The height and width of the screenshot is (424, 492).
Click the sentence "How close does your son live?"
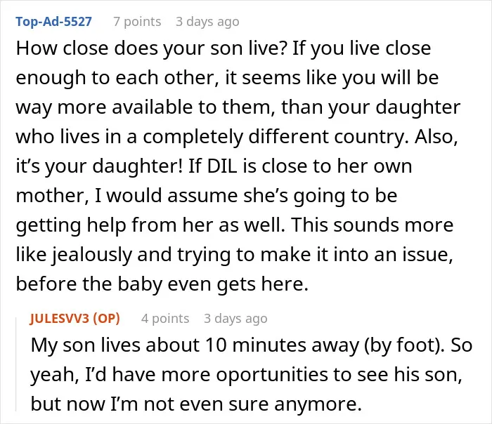click(x=151, y=48)
